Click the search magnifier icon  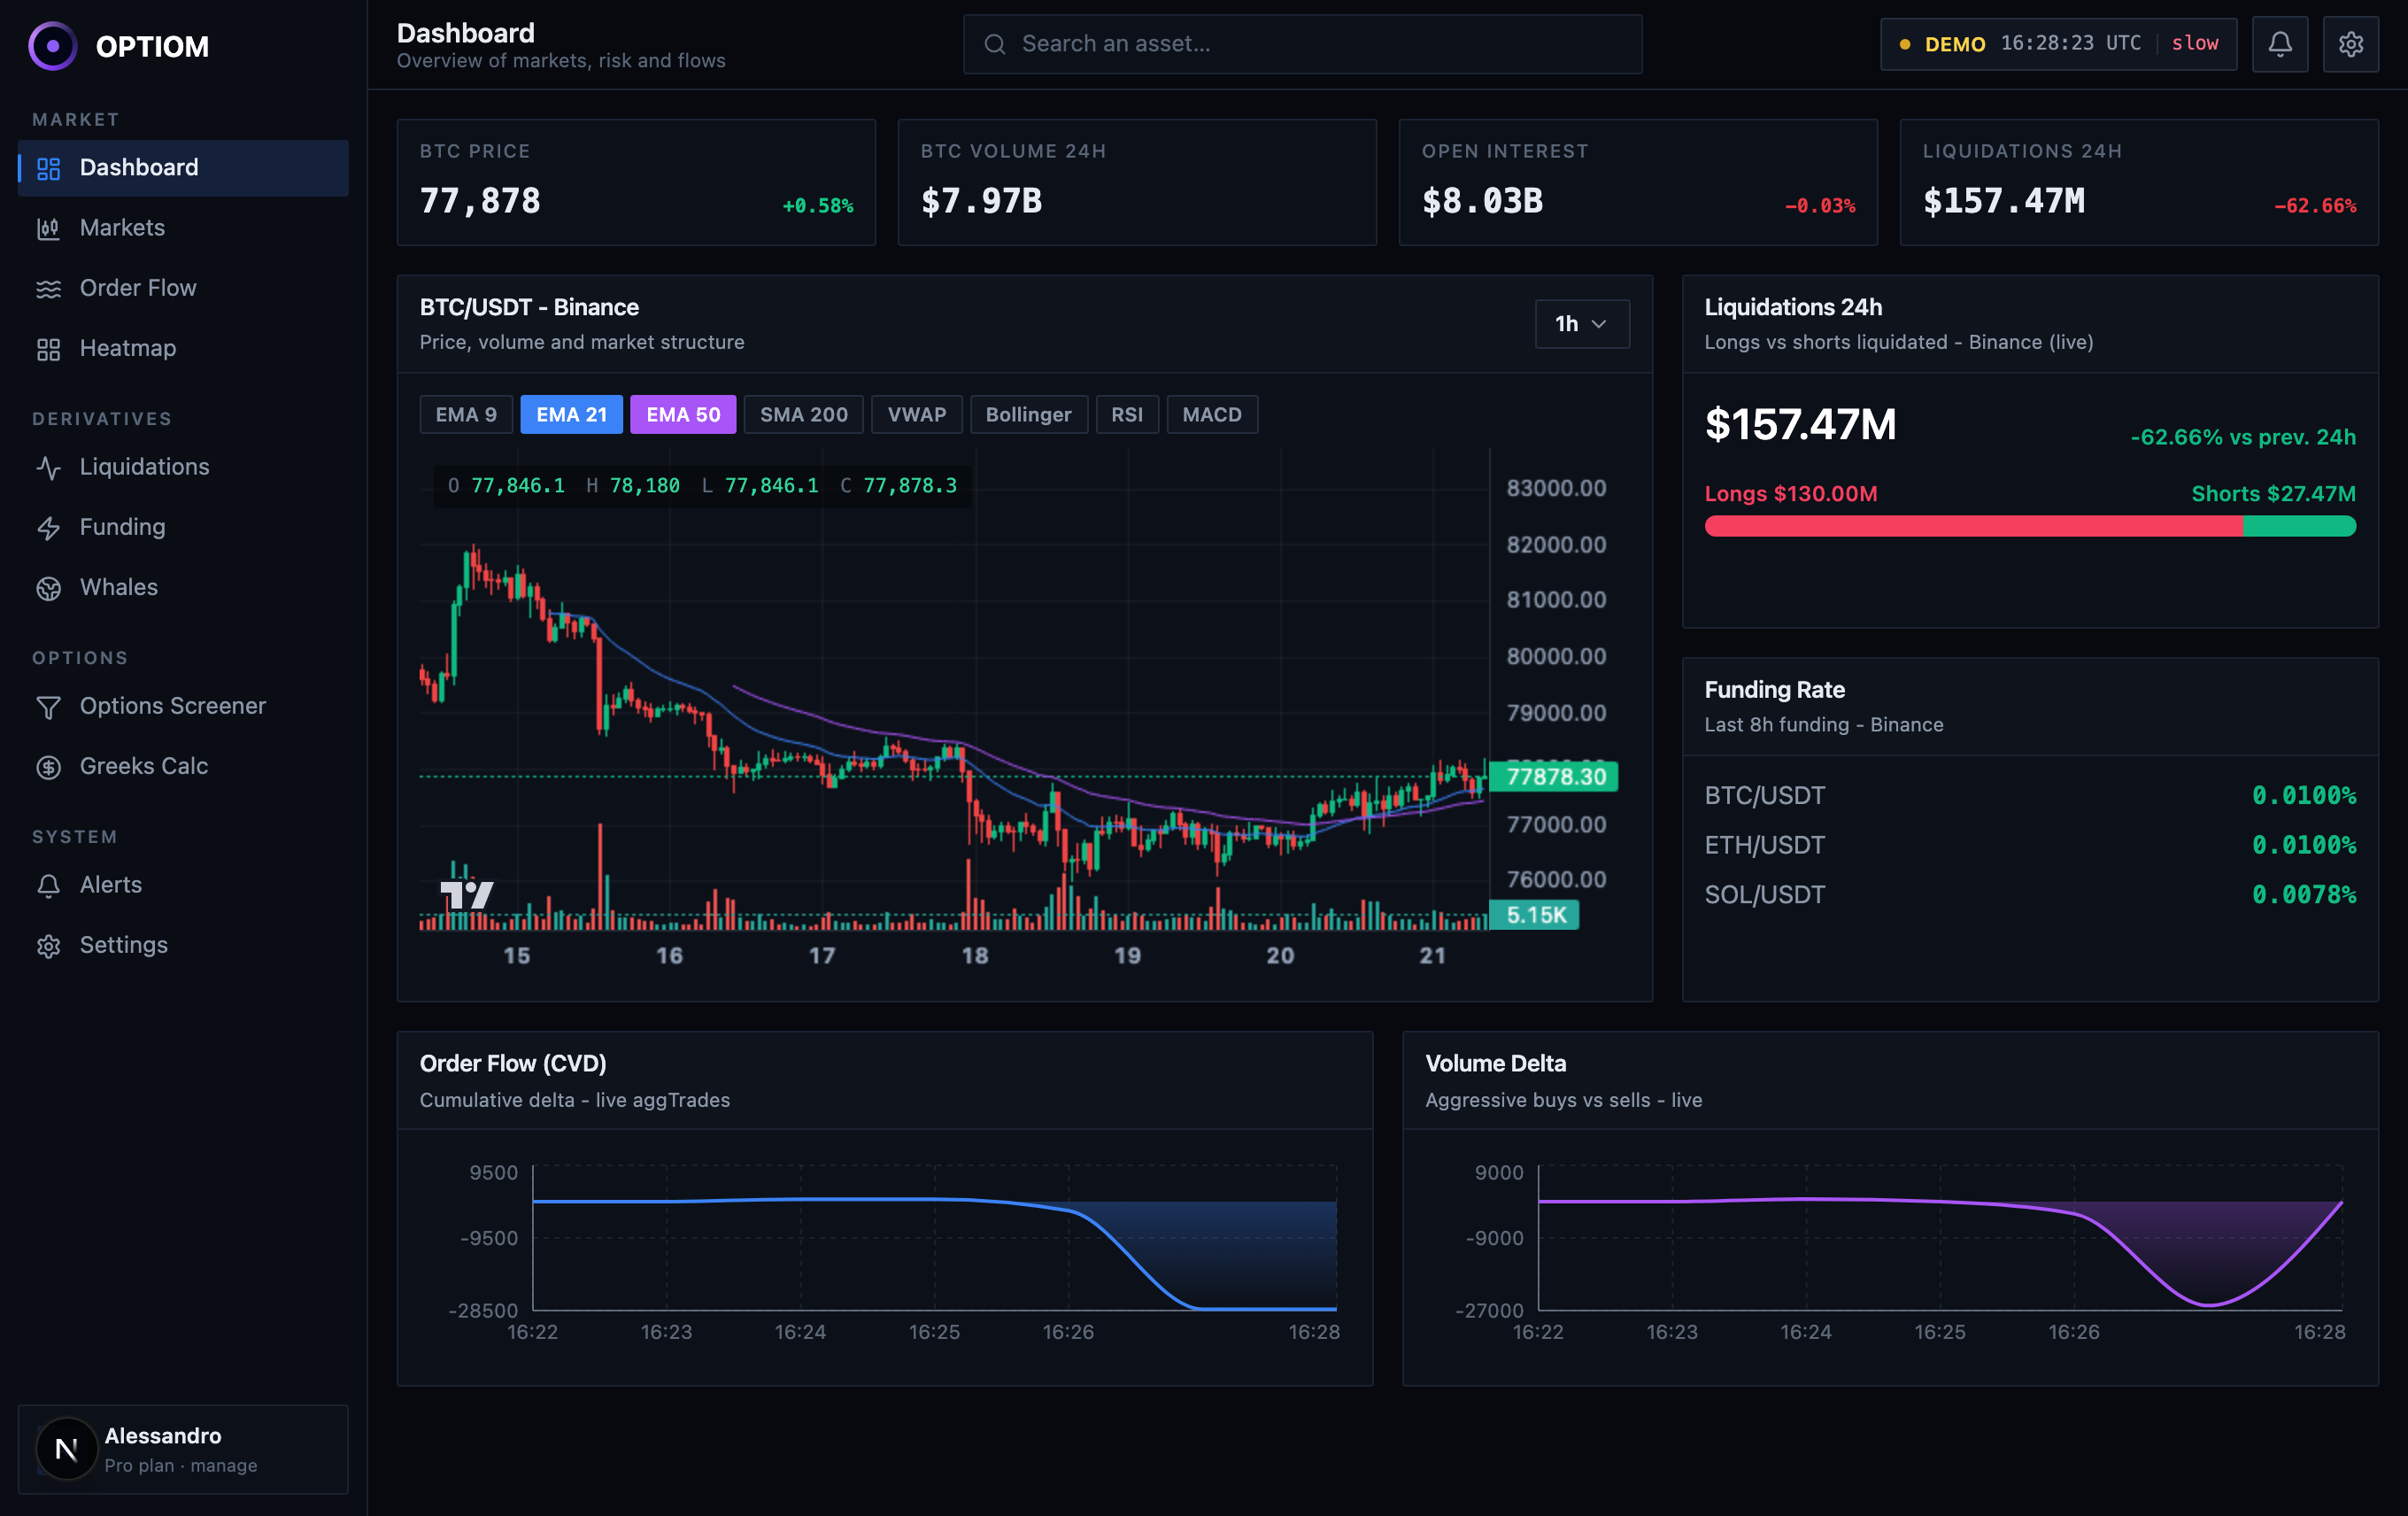coord(995,44)
